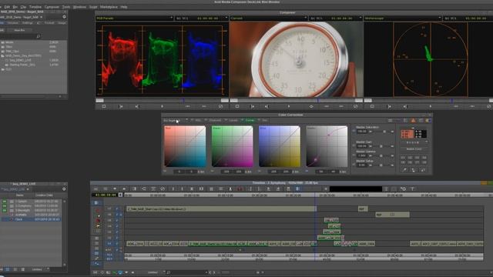Select the V1 track selector
493x277 pixels.
109,243
